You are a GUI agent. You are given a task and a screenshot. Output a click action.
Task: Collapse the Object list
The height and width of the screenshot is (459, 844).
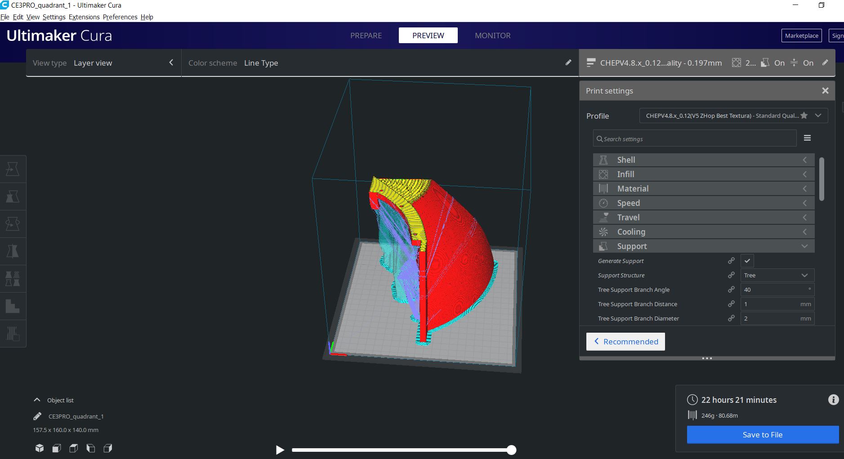click(x=37, y=400)
